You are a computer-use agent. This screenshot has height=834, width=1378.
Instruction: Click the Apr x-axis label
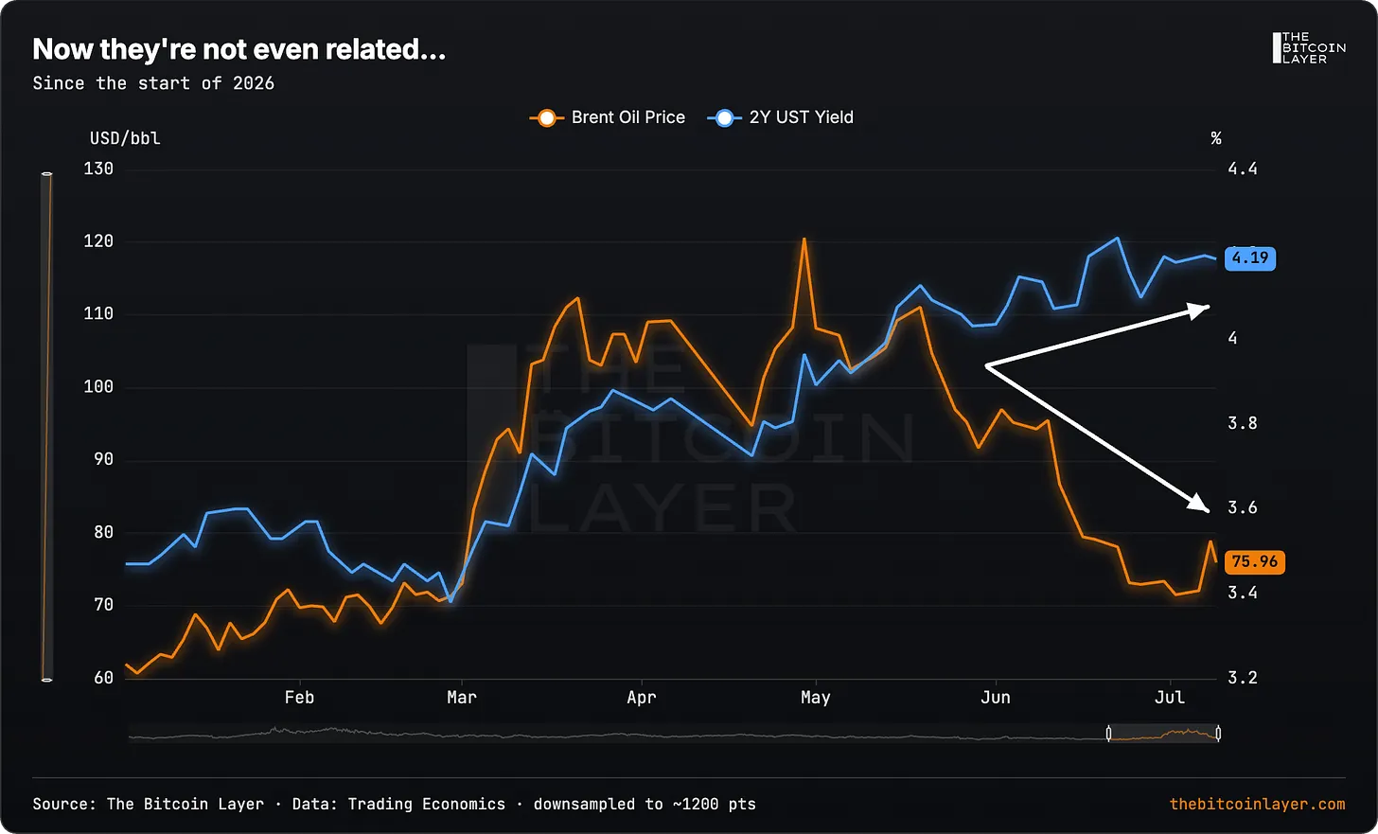(x=642, y=698)
